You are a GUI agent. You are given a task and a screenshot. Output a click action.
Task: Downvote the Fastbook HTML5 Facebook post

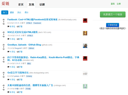pyautogui.click(x=4, y=24)
